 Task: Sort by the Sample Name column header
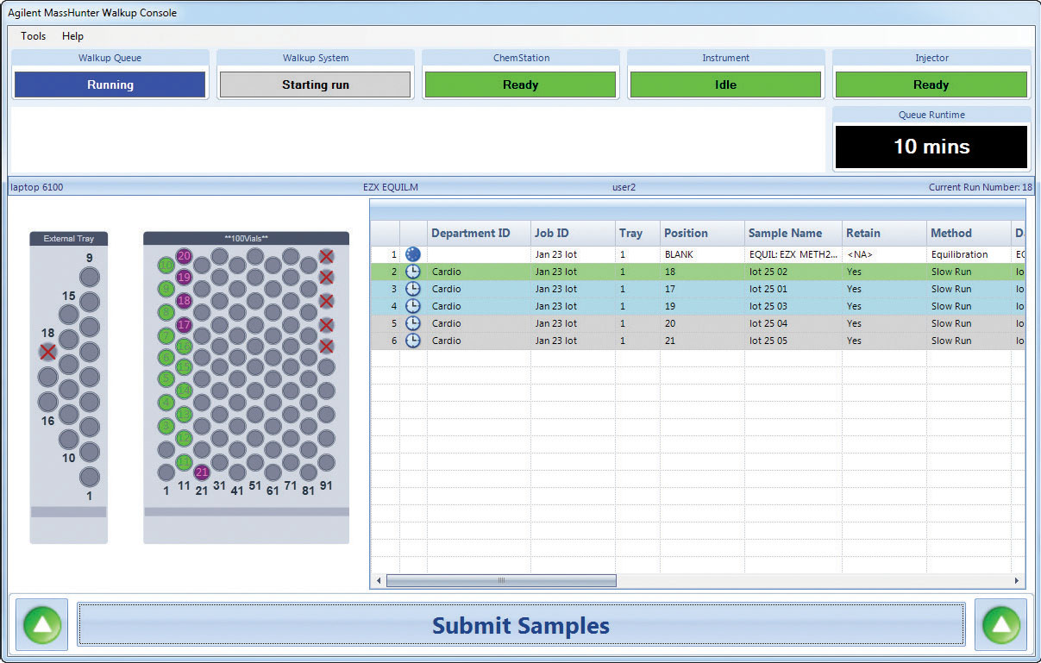pos(793,233)
